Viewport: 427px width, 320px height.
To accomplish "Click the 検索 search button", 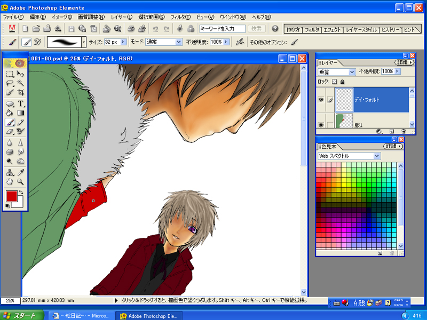I will 256,28.
